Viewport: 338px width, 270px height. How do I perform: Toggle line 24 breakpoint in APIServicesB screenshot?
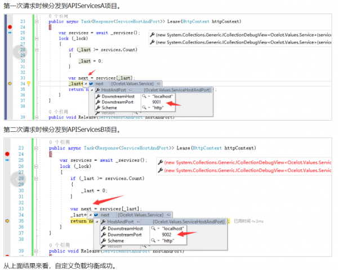7,154
